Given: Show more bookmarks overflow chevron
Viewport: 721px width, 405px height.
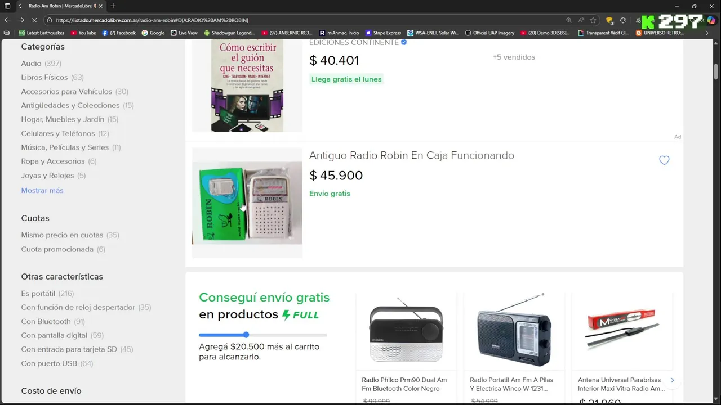Looking at the screenshot, I should (707, 33).
